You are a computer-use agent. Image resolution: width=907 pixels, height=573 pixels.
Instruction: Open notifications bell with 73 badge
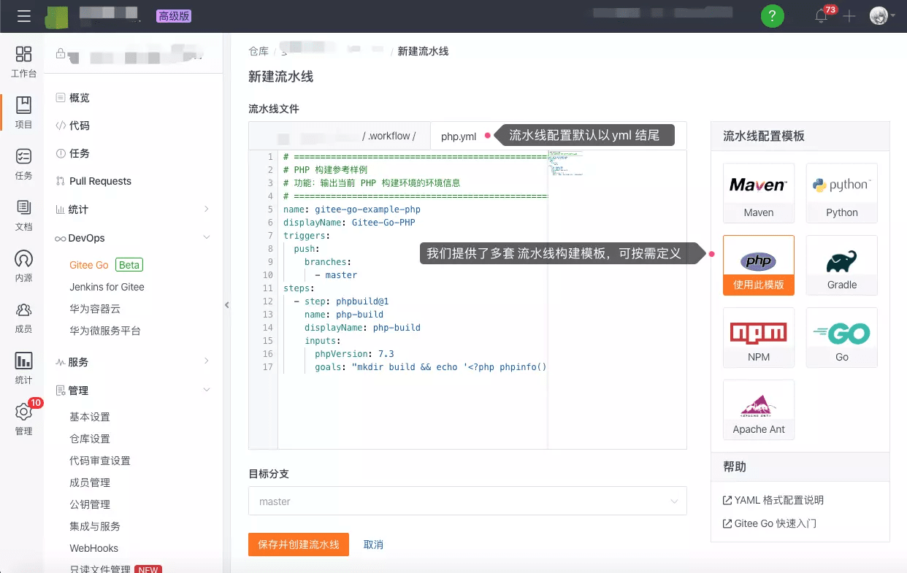pos(822,16)
